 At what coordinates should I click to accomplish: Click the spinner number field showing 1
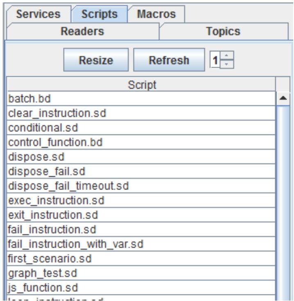pyautogui.click(x=215, y=60)
